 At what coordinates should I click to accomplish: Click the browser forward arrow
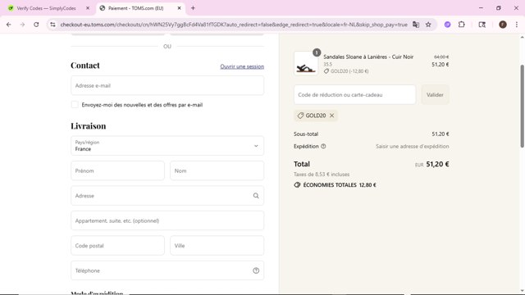coord(22,25)
